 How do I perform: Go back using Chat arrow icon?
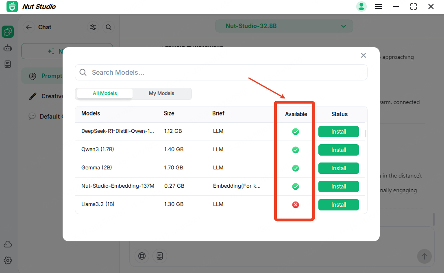click(28, 27)
